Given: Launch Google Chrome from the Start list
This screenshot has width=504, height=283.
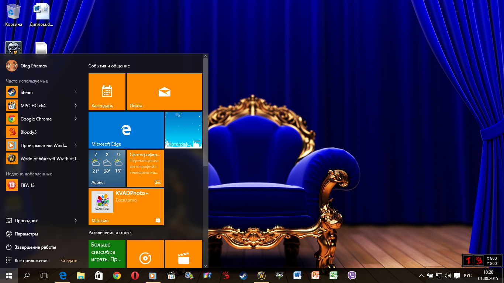Looking at the screenshot, I should (x=36, y=119).
